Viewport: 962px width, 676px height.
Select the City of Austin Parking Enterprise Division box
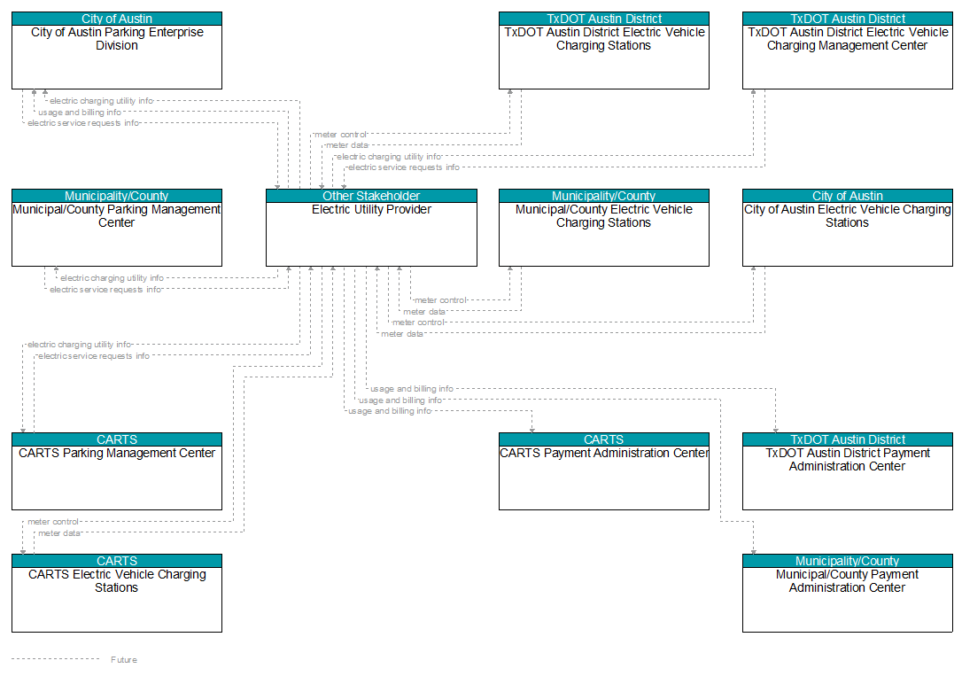[x=117, y=51]
